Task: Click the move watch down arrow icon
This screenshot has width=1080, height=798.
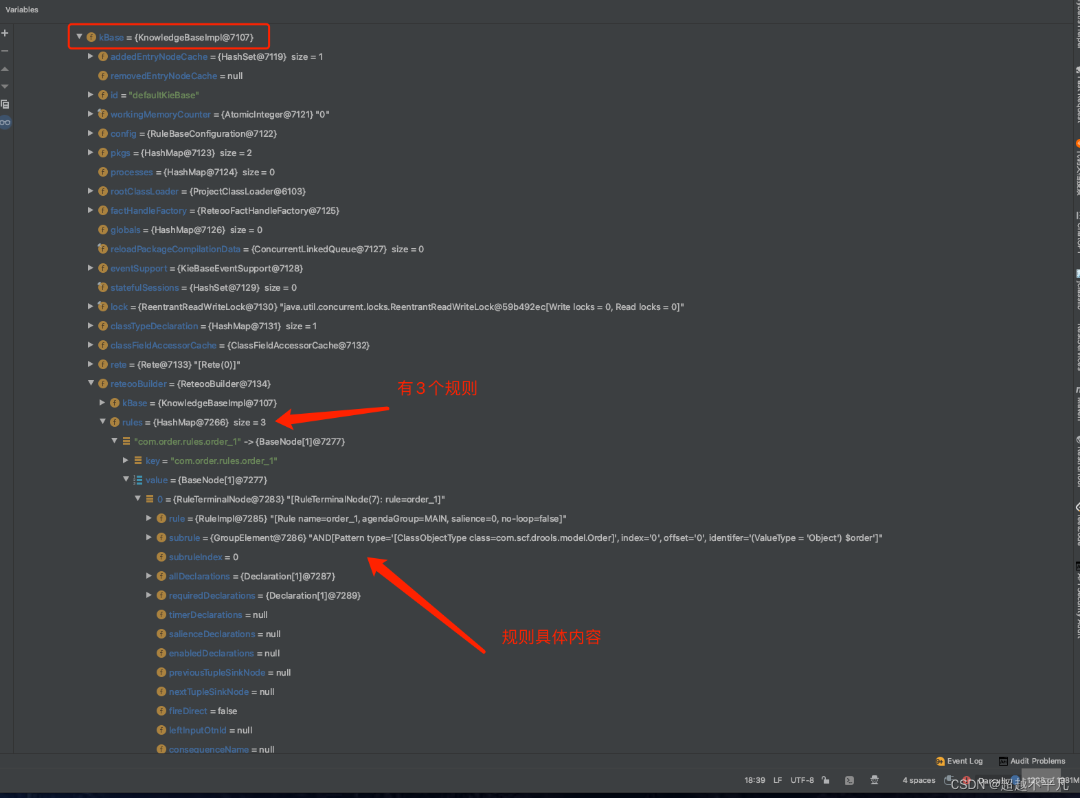Action: [5, 87]
